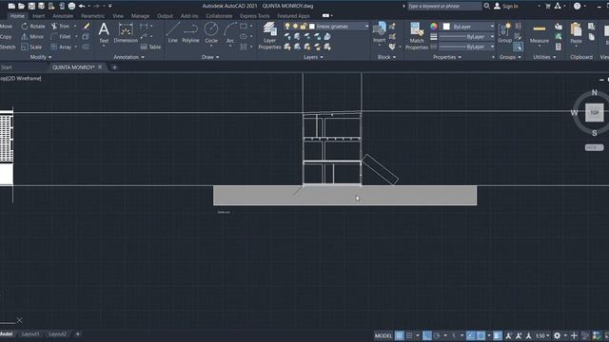This screenshot has height=342, width=609.
Task: Click the Mirror tool
Action: point(32,36)
